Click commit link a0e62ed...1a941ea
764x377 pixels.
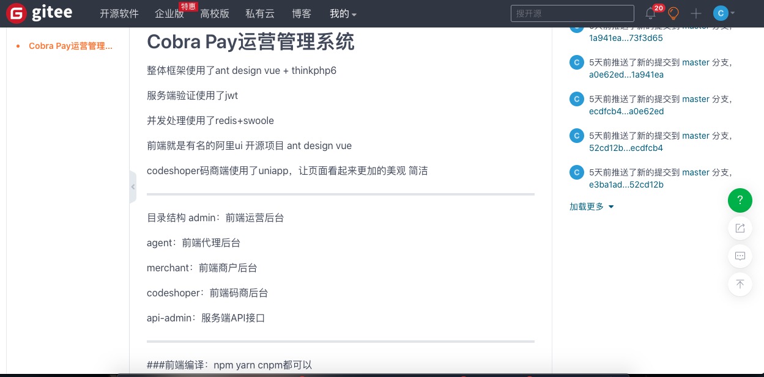pyautogui.click(x=626, y=75)
